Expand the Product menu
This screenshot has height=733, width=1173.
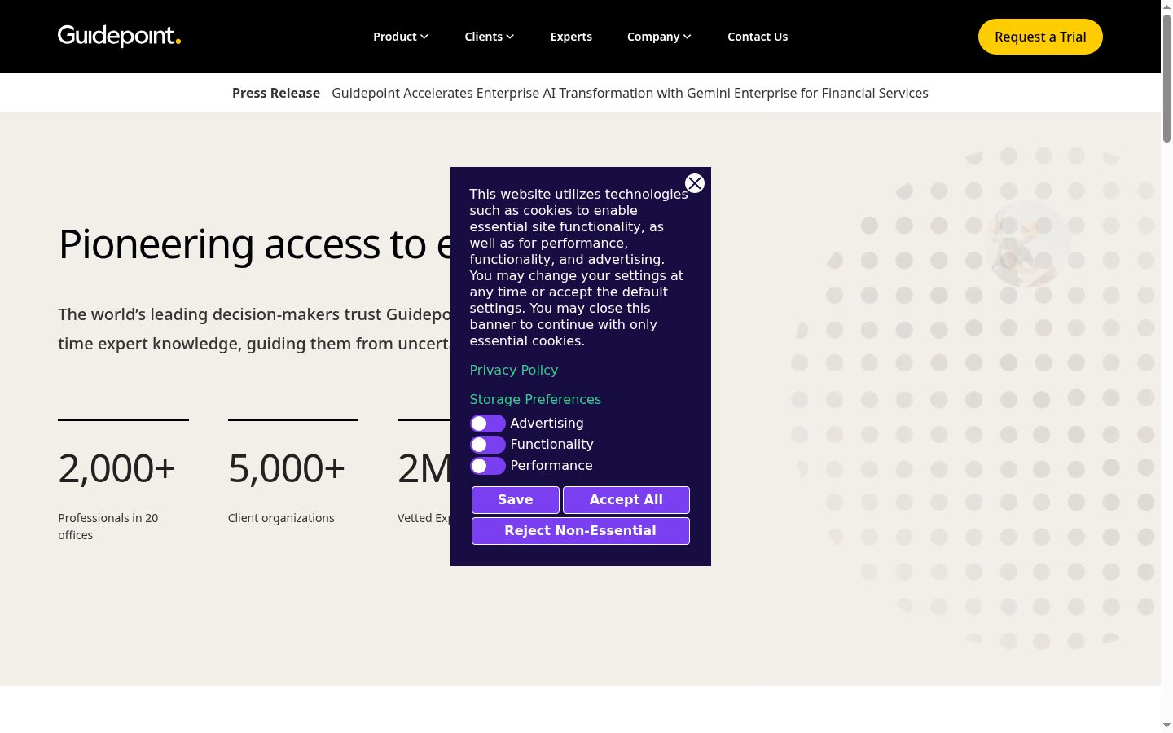click(x=401, y=37)
